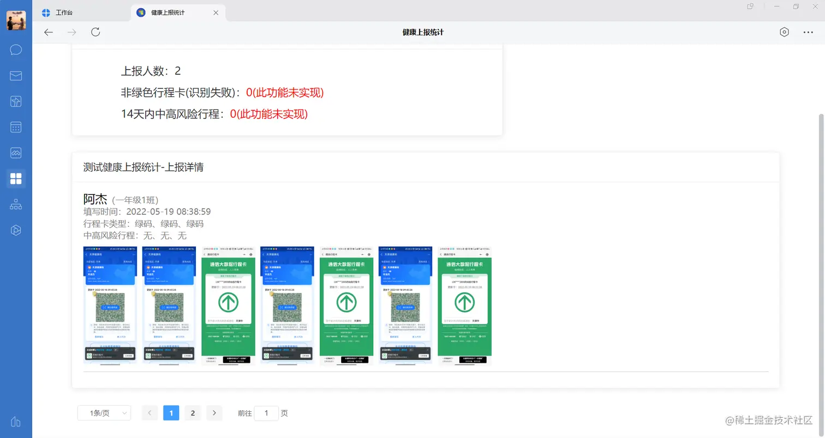Select the 健康上报统计 tab
The image size is (825, 438).
point(178,13)
